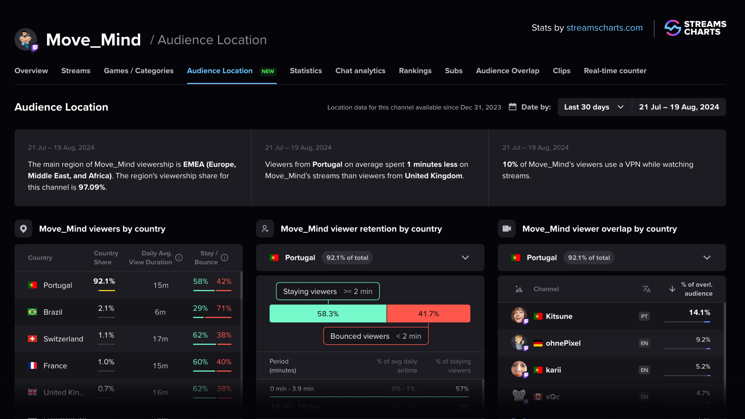Switch to the Chat analytics tab
This screenshot has width=745, height=419.
(360, 71)
